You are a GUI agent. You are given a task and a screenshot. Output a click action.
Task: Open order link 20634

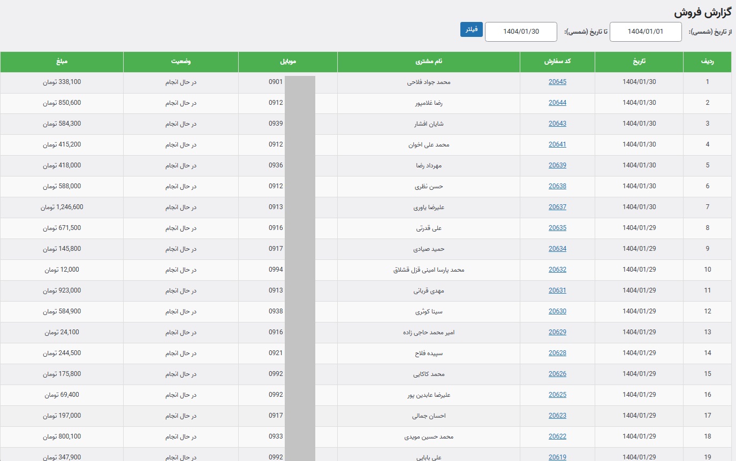(557, 249)
